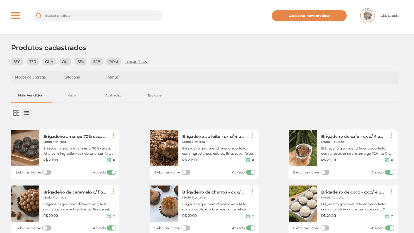Select the Mais Vendidos tab
The height and width of the screenshot is (233, 414).
tap(32, 95)
